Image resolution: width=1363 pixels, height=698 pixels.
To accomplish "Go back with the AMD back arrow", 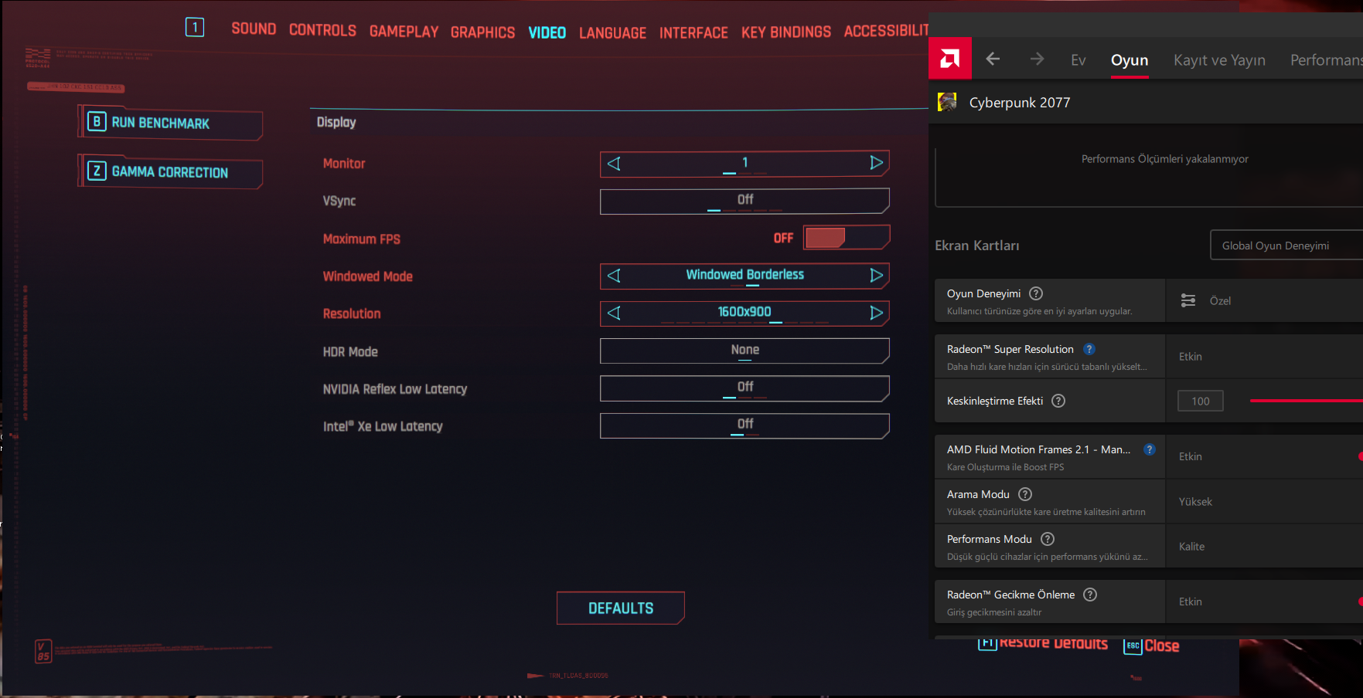I will pos(993,59).
